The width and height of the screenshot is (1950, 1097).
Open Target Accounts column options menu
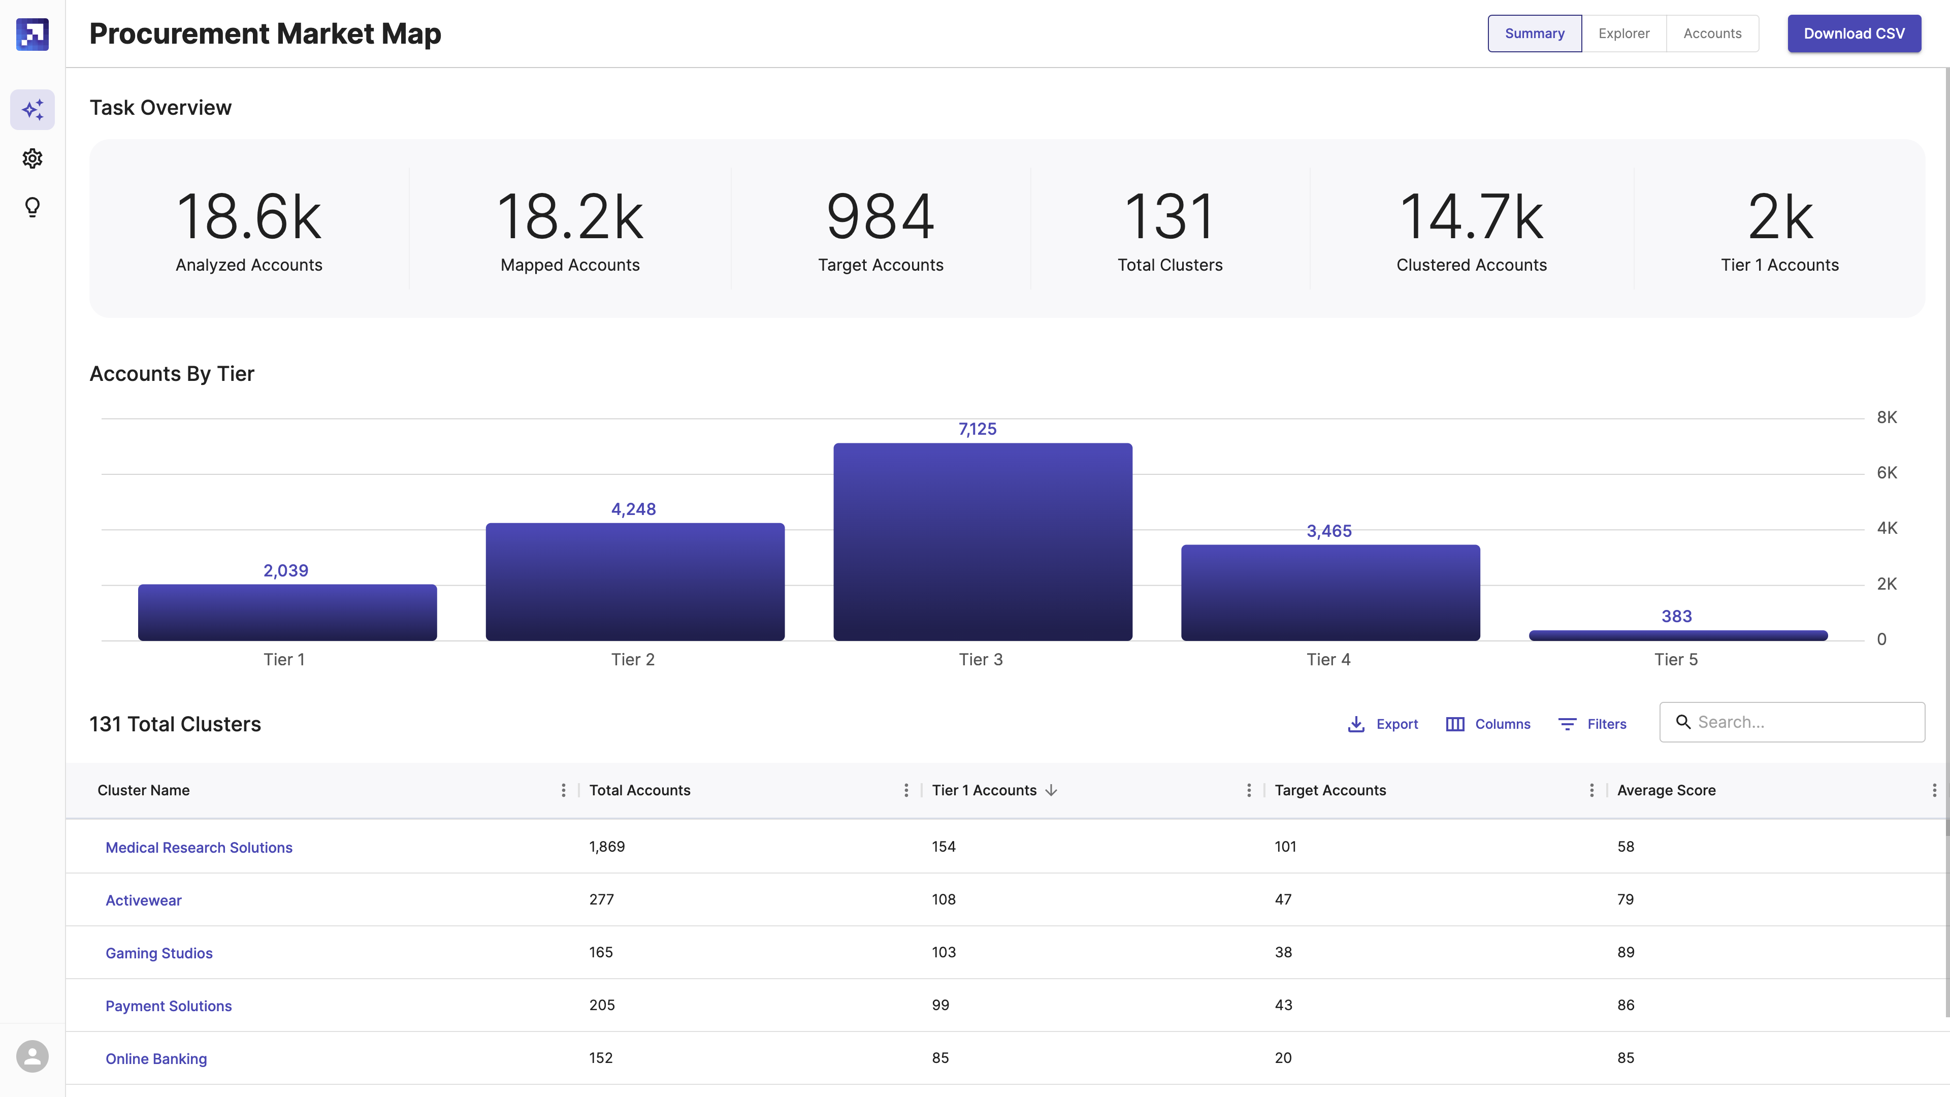(x=1591, y=790)
